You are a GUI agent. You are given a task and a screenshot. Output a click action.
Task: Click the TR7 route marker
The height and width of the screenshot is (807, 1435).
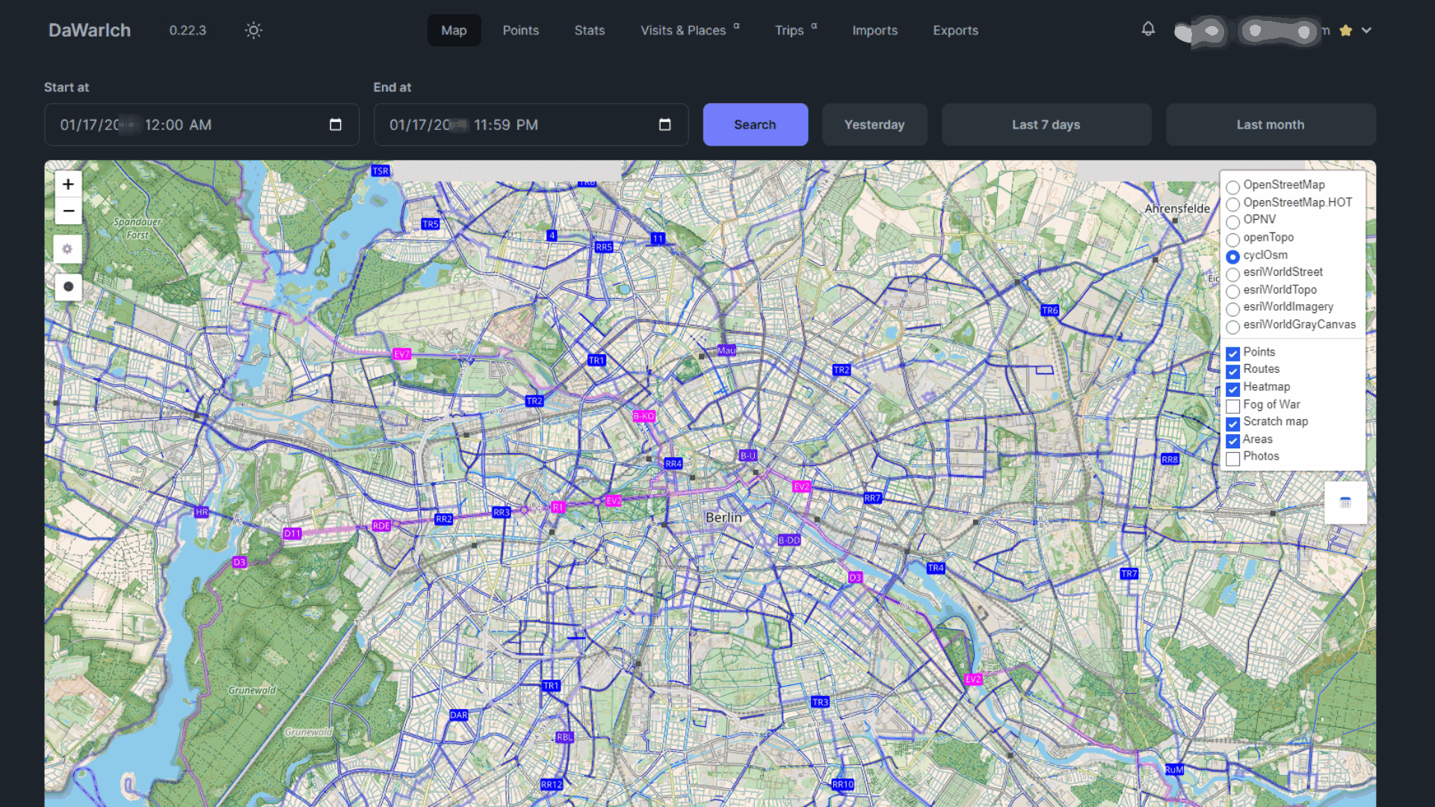pos(1129,574)
